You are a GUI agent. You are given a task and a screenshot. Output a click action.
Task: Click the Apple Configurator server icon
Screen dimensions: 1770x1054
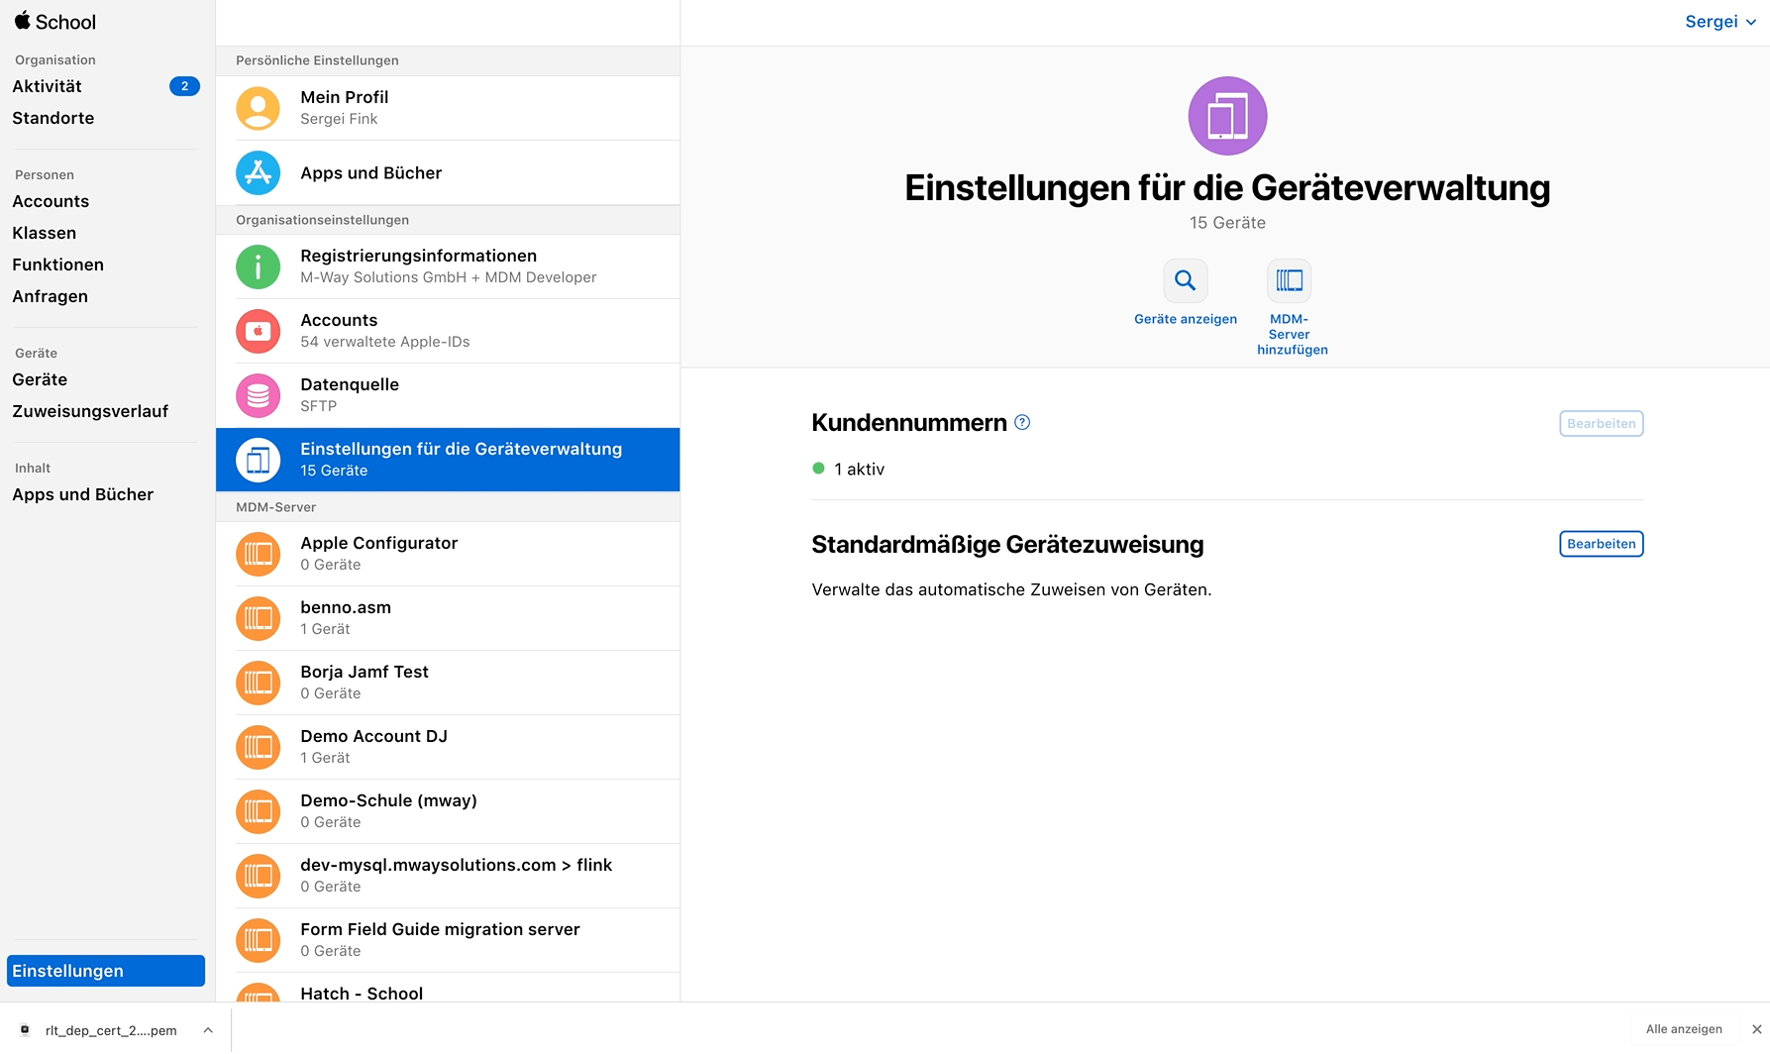click(258, 554)
